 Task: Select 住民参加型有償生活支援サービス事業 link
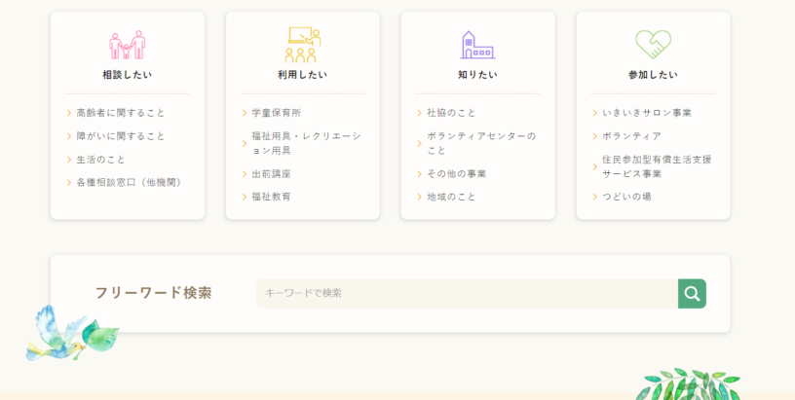(x=657, y=166)
